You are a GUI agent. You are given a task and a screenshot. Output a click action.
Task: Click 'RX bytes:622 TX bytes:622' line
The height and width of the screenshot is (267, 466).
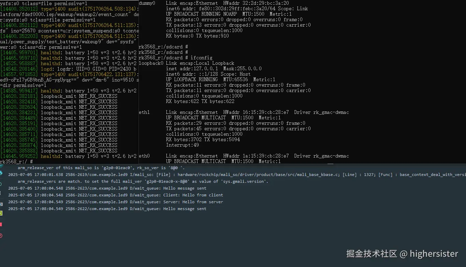[x=200, y=101]
